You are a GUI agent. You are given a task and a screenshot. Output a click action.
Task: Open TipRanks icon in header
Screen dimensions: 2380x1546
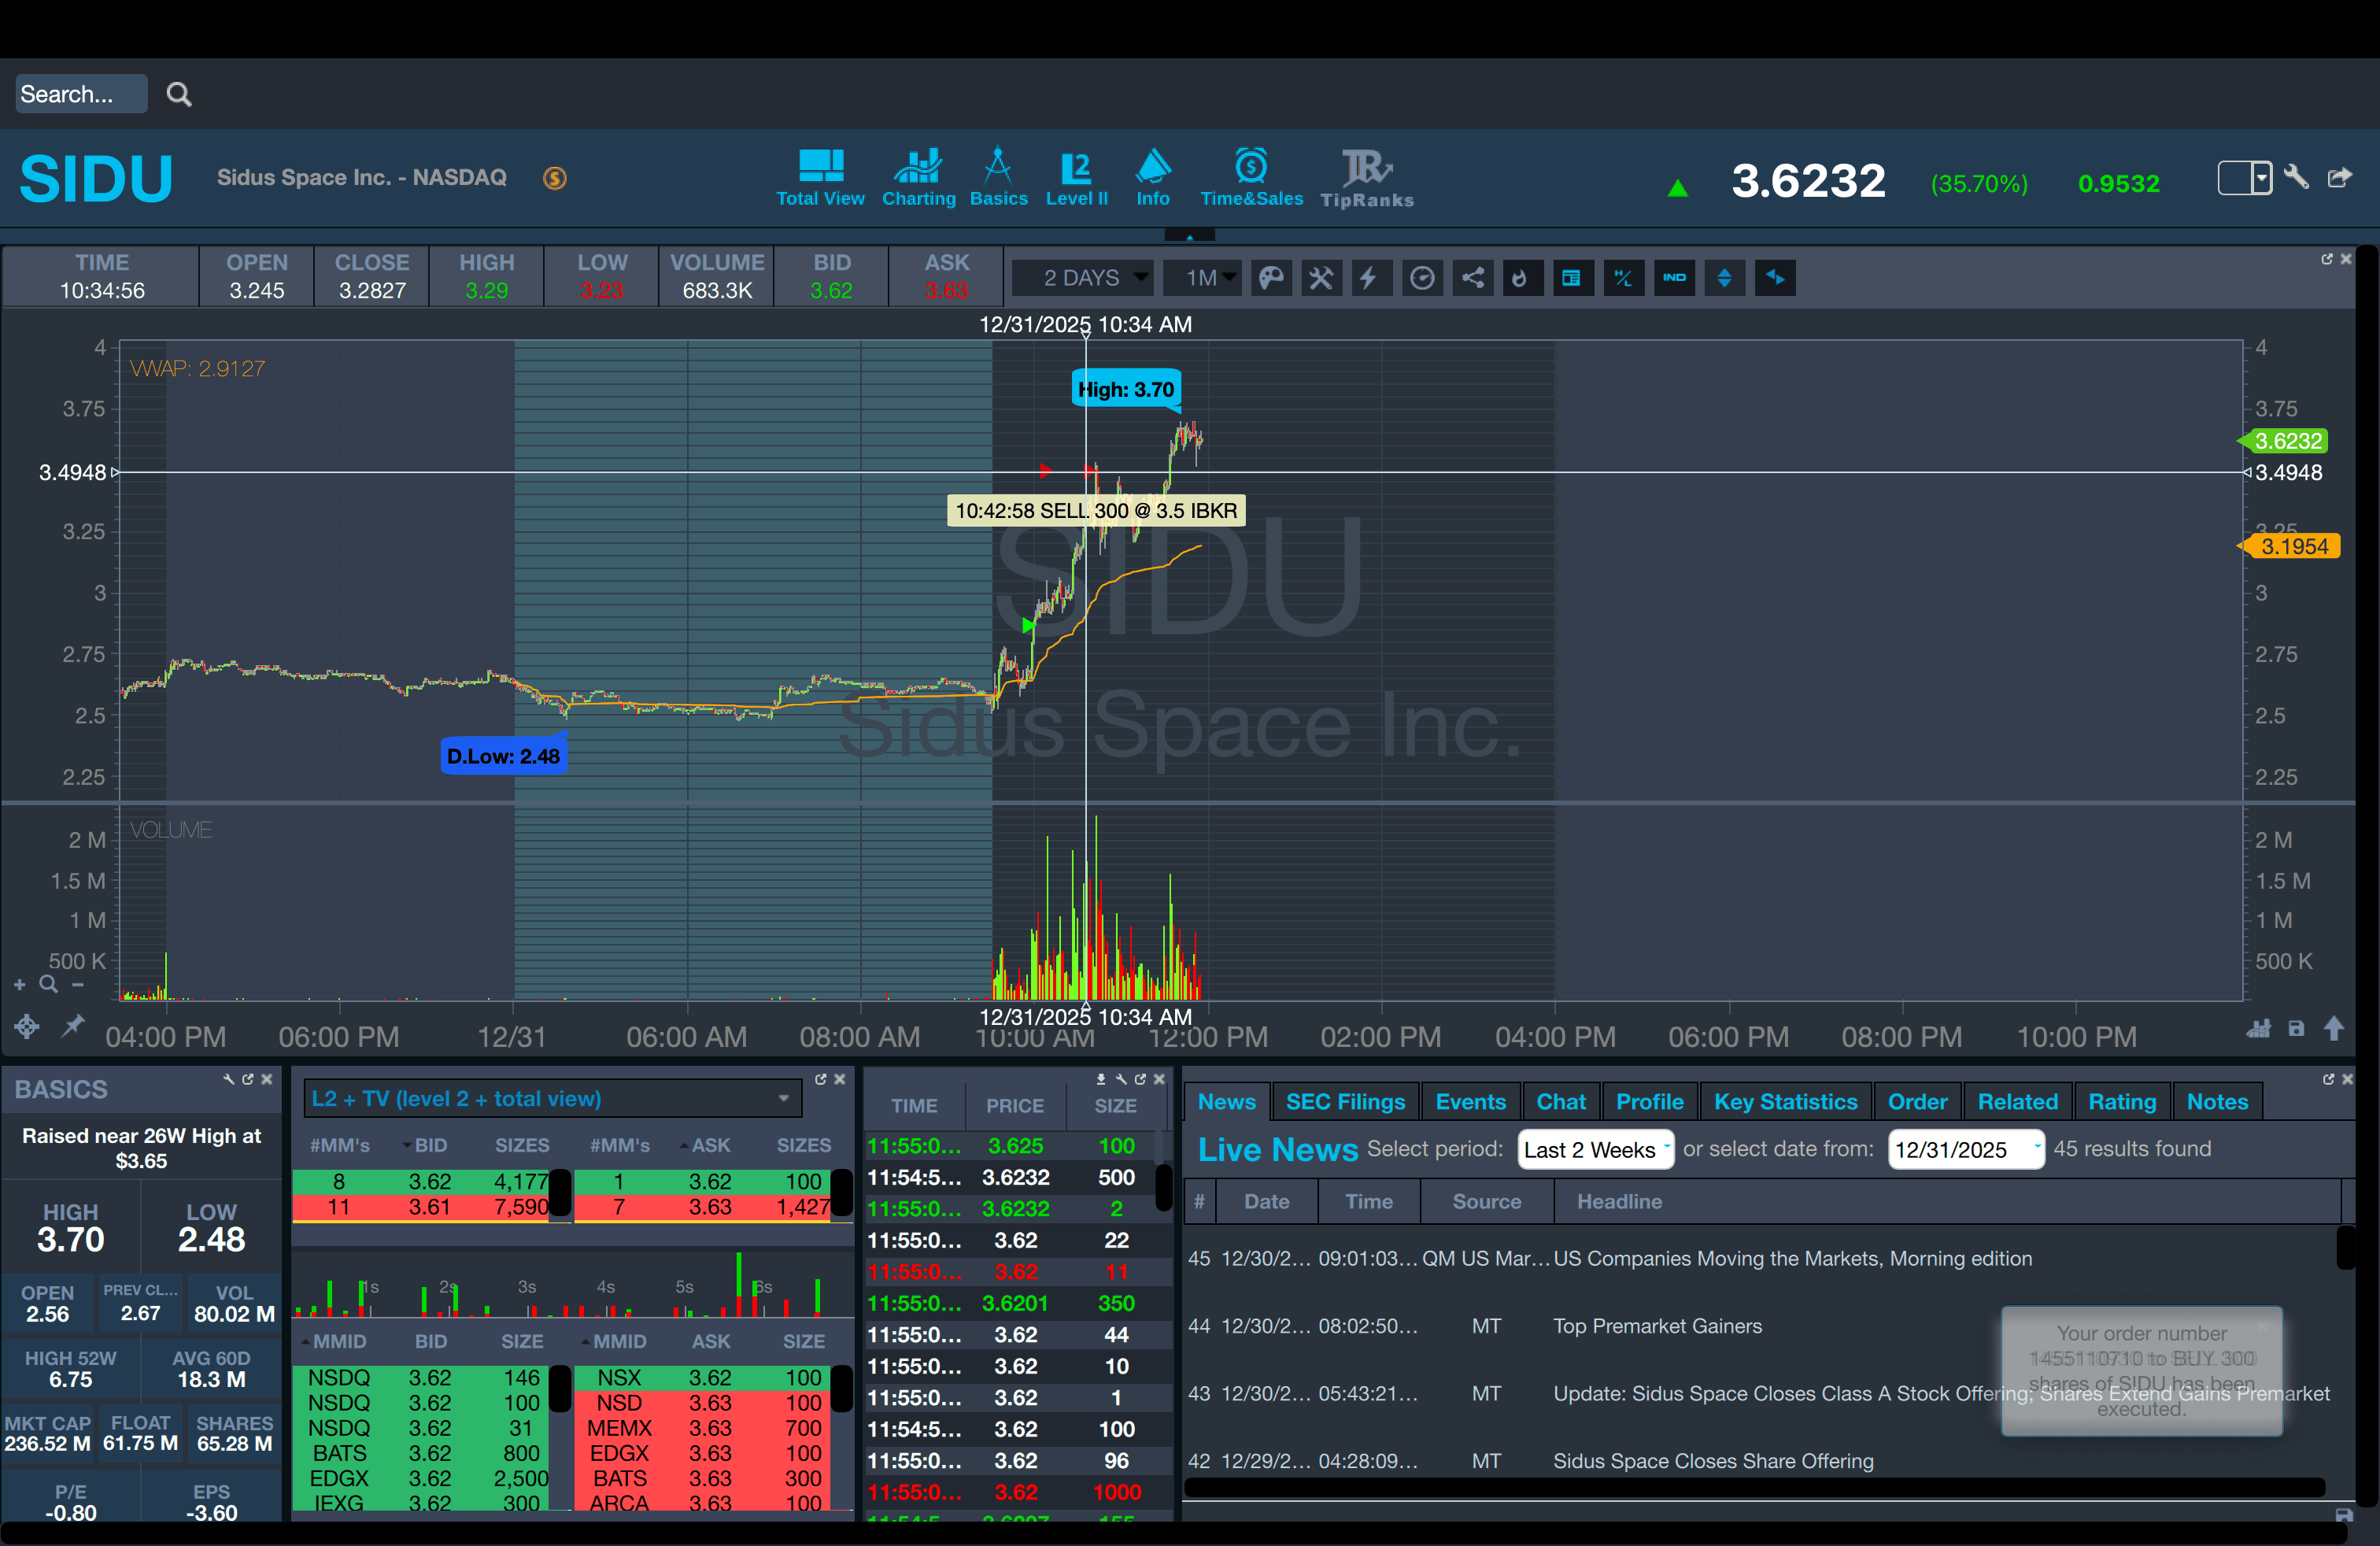1366,178
